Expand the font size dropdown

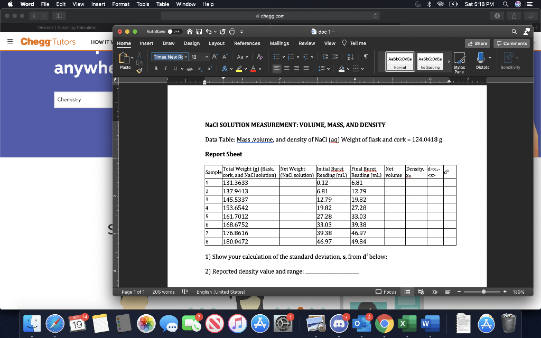coord(207,57)
